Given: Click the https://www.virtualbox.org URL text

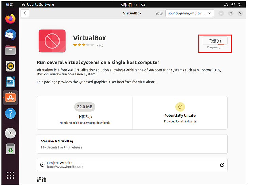Looking at the screenshot, I should pos(65,167).
